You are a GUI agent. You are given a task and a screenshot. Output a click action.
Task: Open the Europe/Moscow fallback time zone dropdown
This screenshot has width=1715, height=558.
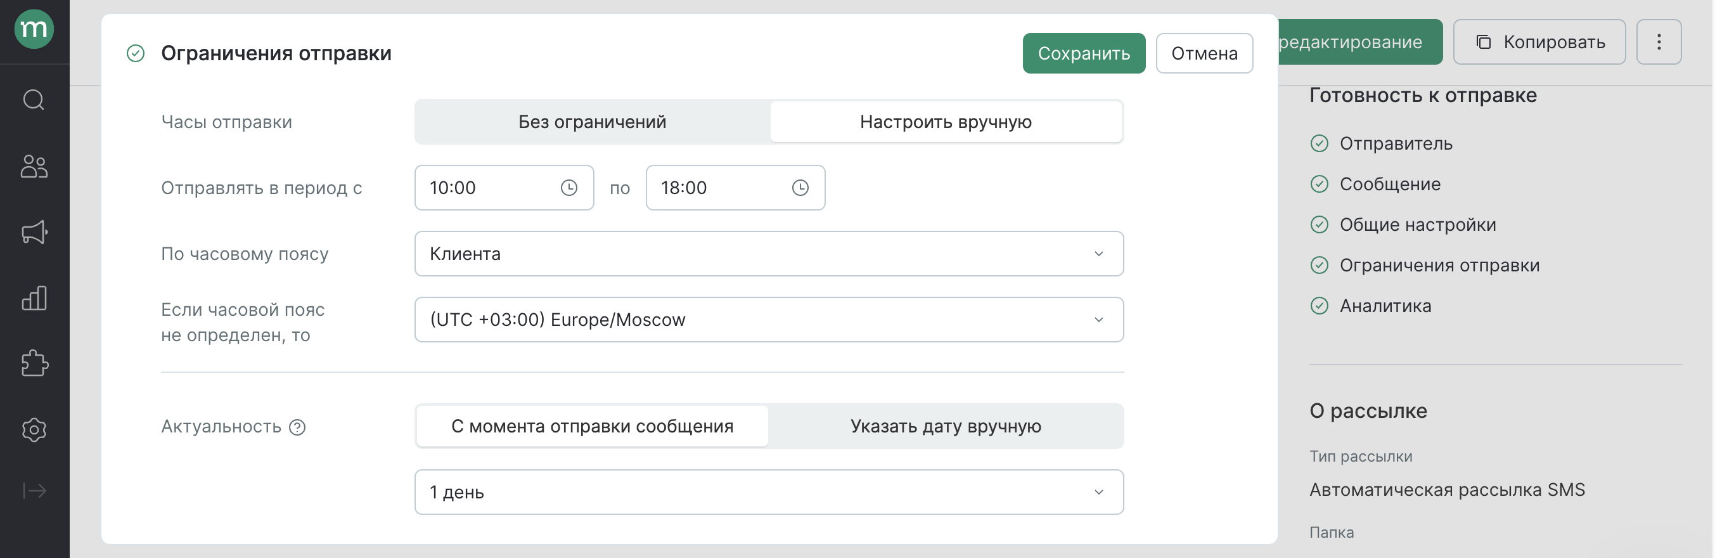click(x=768, y=320)
